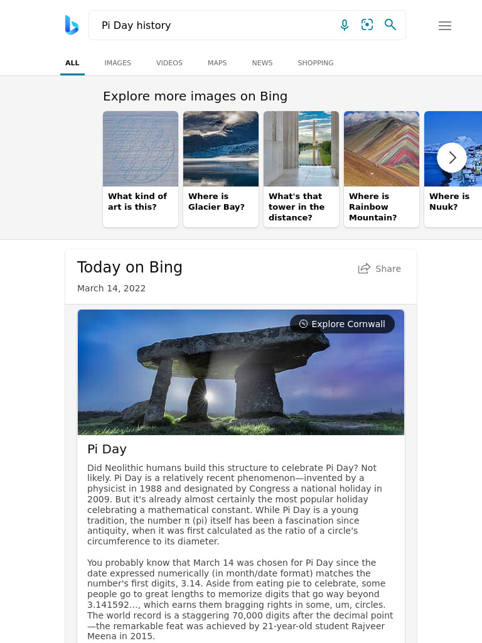Click the Share arrow icon

364,269
